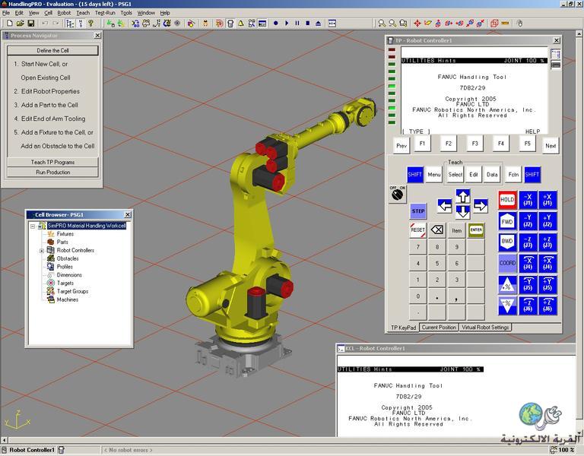Toggle the STEP button on pendant
Screen dimensions: 584x456
coord(418,211)
